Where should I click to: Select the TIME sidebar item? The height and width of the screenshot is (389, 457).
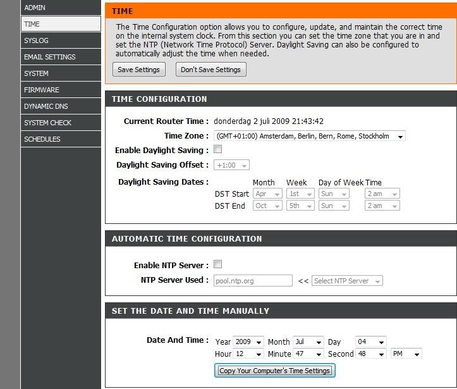[61, 24]
